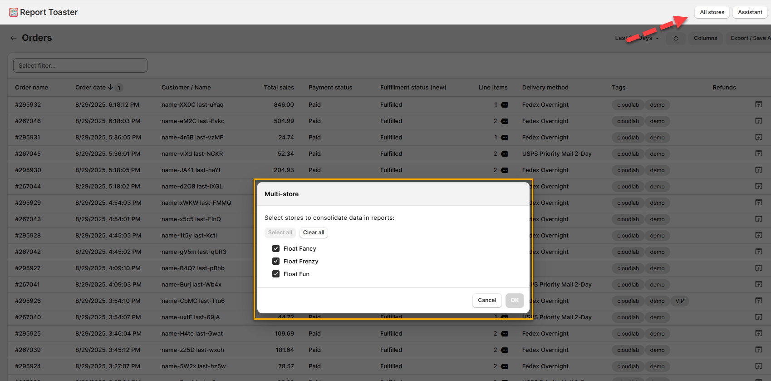Open detail icon for order #295932 row
The image size is (771, 381).
tap(758, 104)
